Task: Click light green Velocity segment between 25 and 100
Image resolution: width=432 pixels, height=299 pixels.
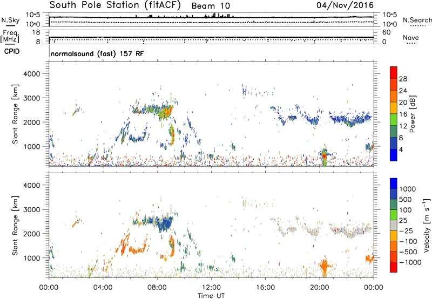Action: [394, 215]
